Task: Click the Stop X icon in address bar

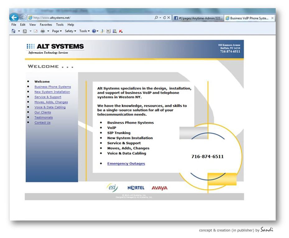Action: coord(169,18)
